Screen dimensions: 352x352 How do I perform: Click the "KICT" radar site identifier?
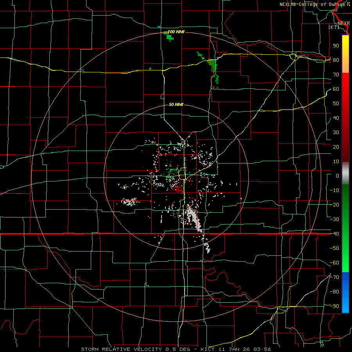207,349
